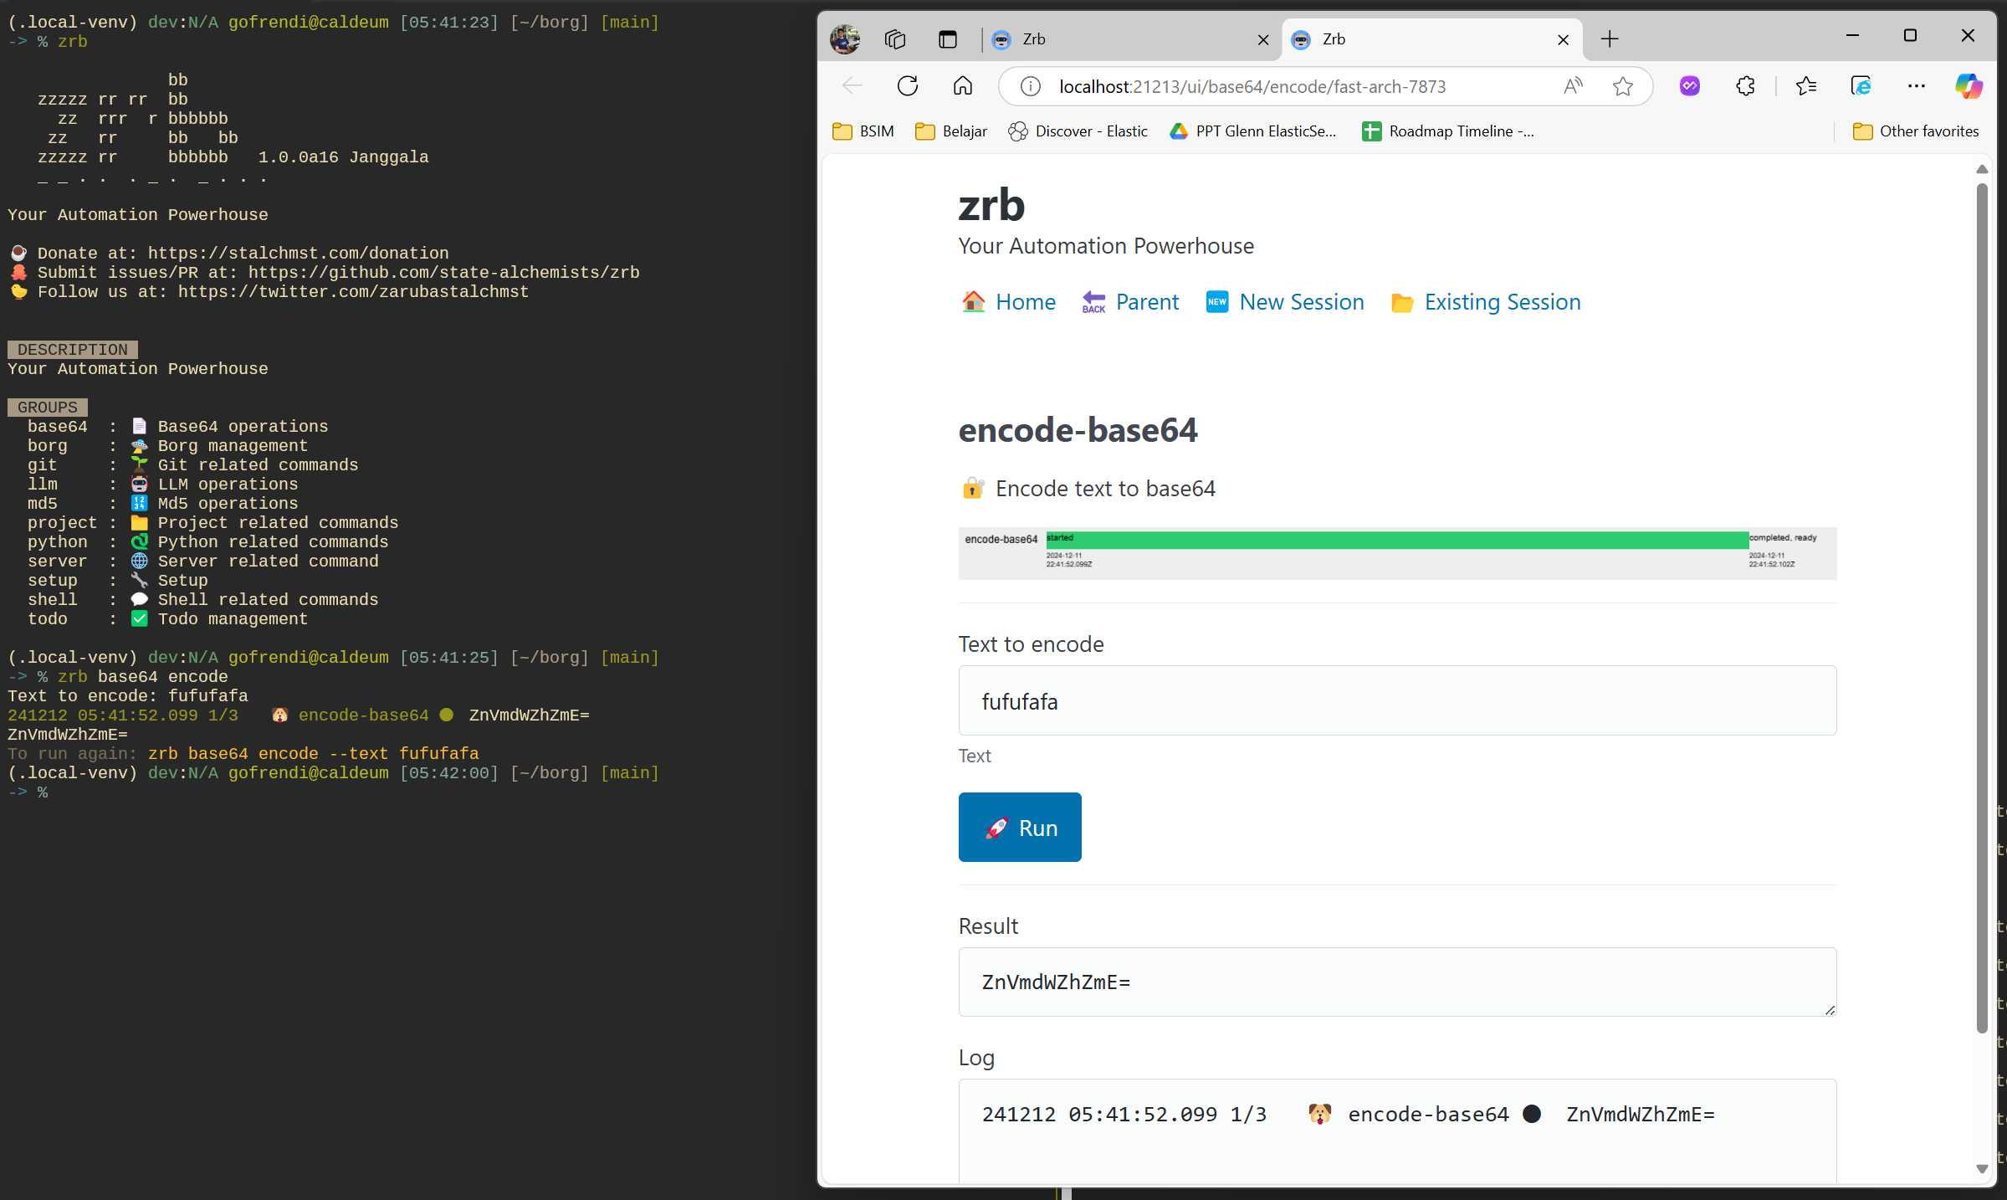2007x1200 pixels.
Task: Click the Text to encode input field
Action: coord(1397,700)
